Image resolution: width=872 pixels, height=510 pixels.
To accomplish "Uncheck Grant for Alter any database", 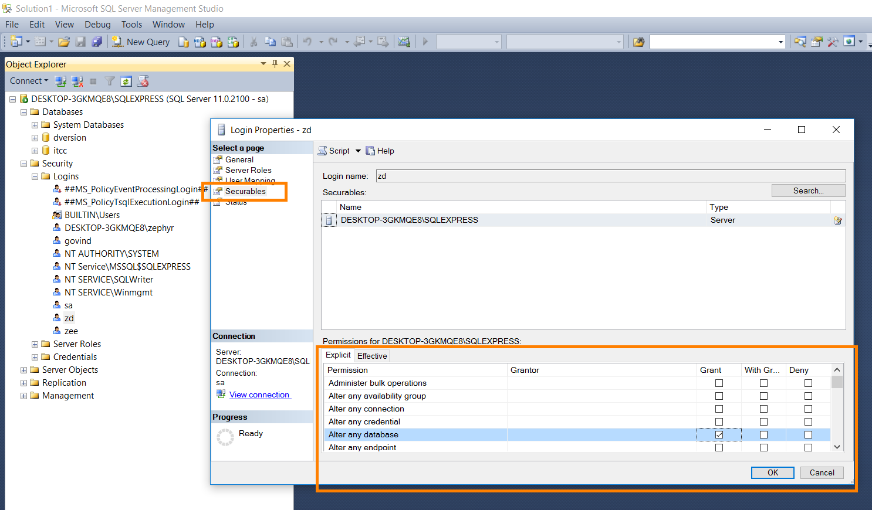I will point(719,434).
